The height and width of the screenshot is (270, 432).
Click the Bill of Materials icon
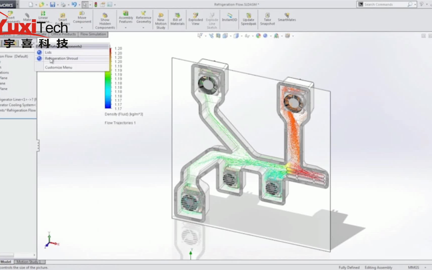[x=177, y=17]
